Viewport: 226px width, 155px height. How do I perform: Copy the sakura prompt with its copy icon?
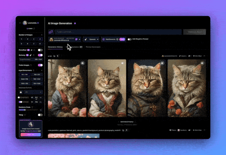click(123, 130)
